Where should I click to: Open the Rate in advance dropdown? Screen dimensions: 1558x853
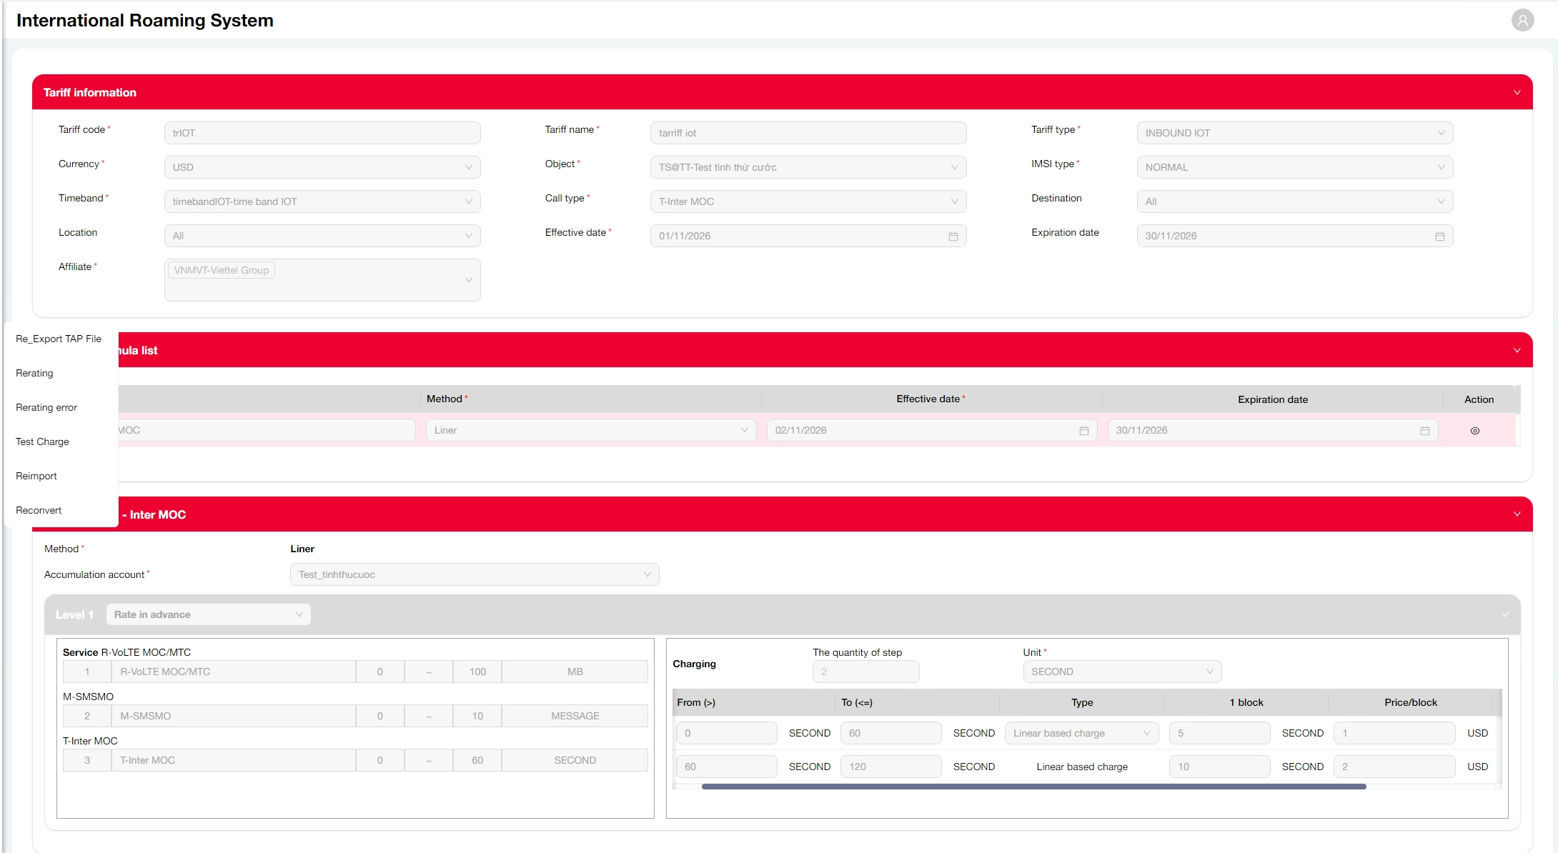(x=208, y=614)
